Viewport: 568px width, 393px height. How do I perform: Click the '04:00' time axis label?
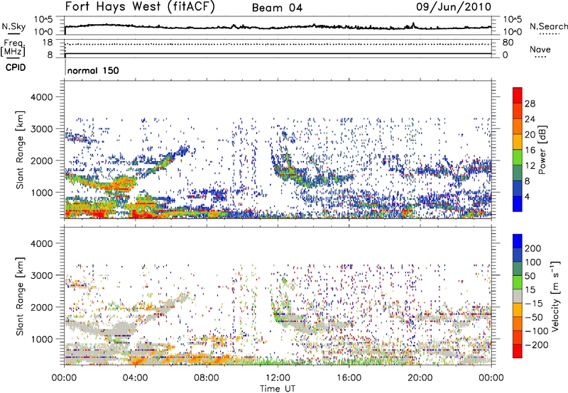point(135,378)
